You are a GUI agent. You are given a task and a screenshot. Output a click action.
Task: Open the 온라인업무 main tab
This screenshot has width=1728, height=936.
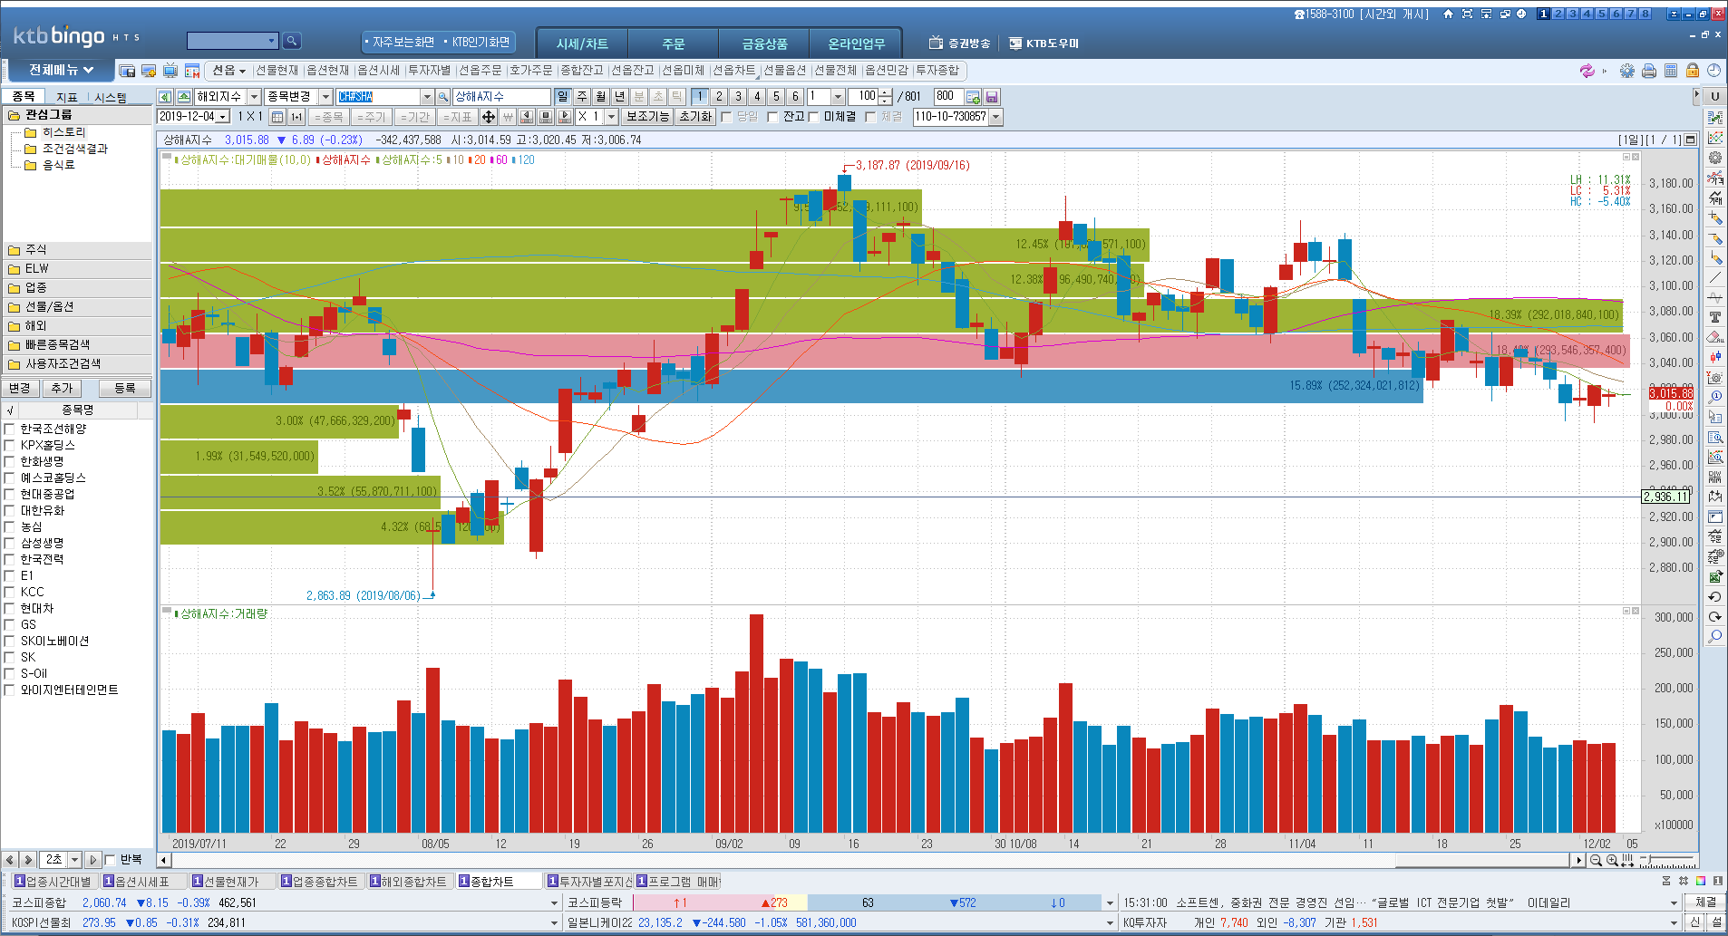pyautogui.click(x=856, y=43)
